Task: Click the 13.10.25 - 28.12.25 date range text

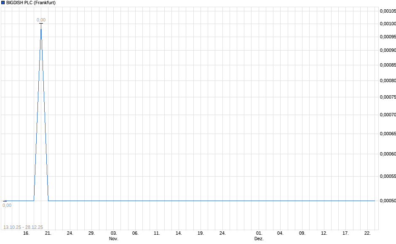Action: point(24,226)
